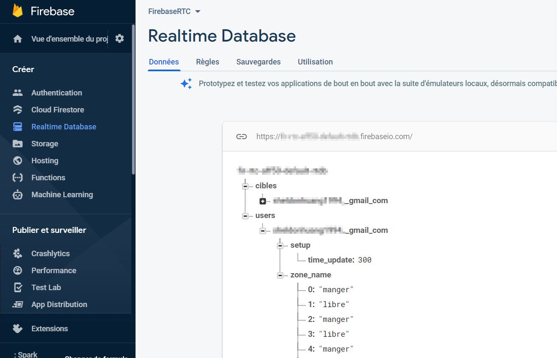Open Cloud Firestore in sidebar
The width and height of the screenshot is (557, 358).
coord(58,109)
